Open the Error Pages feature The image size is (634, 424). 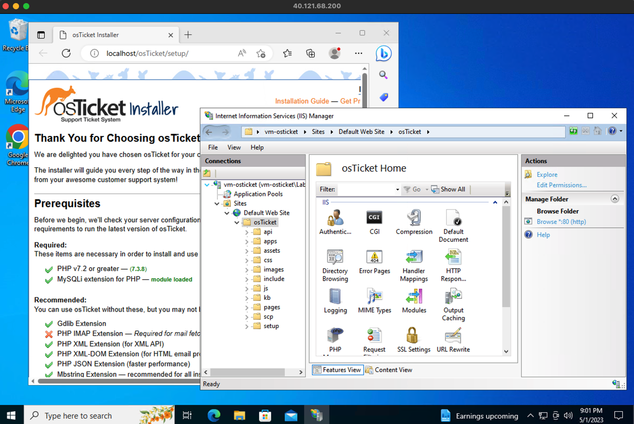coord(374,261)
